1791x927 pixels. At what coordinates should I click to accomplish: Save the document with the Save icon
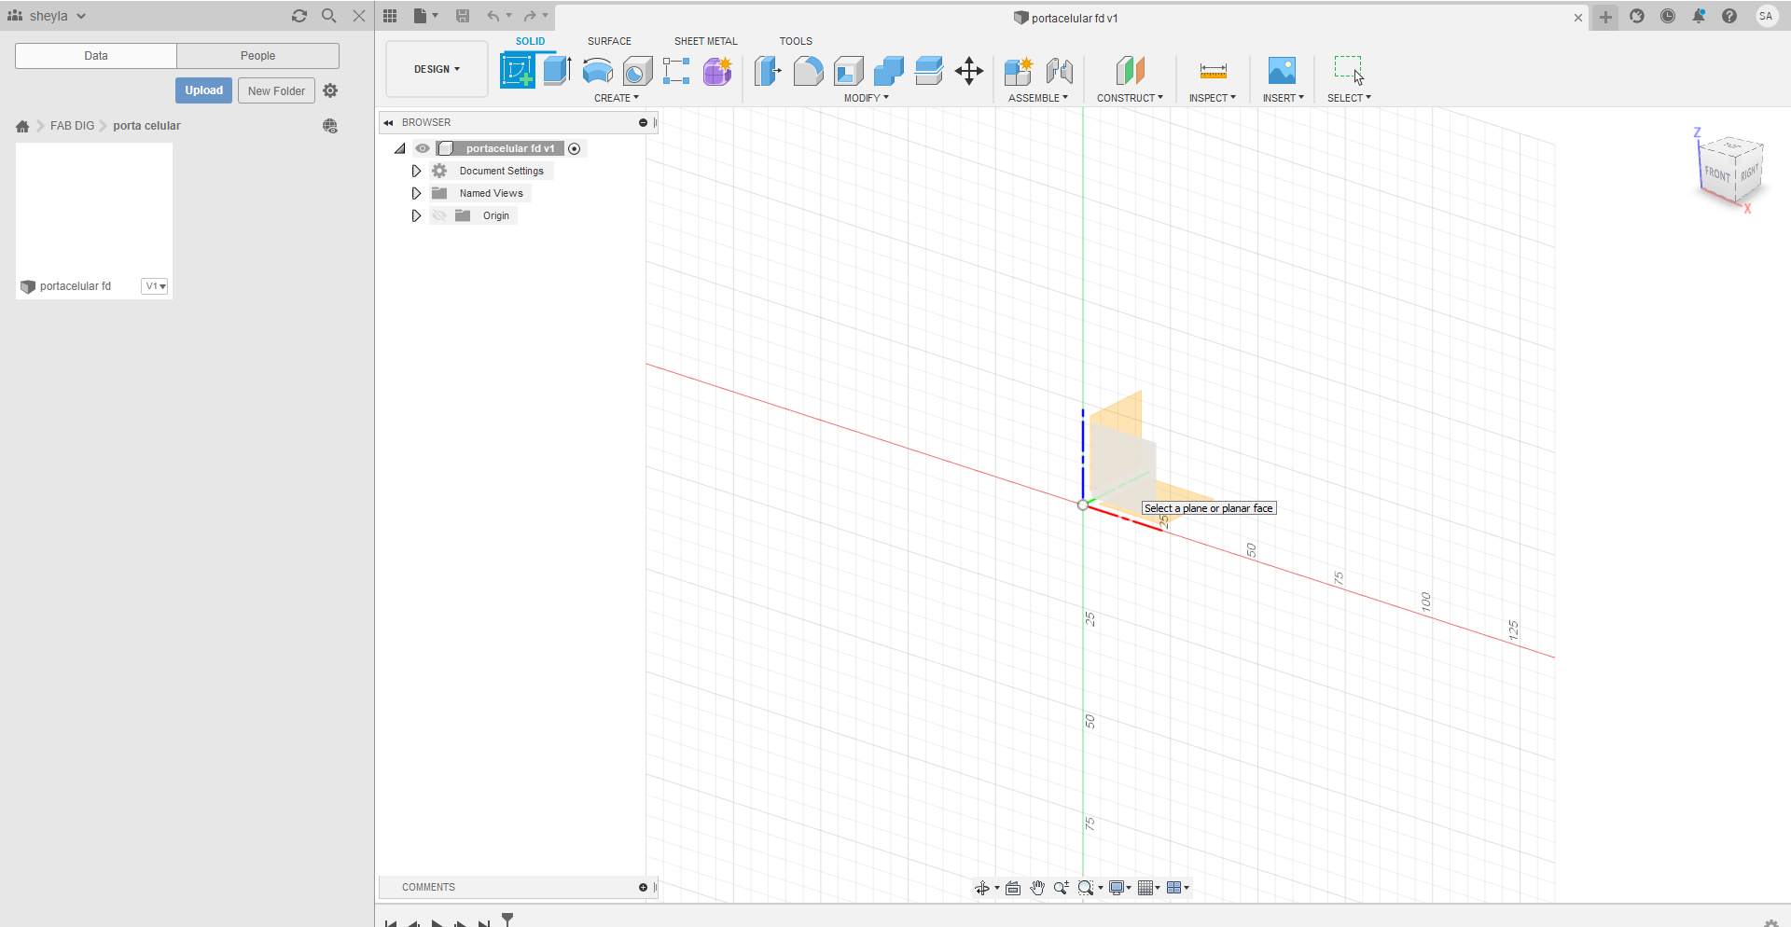click(463, 16)
